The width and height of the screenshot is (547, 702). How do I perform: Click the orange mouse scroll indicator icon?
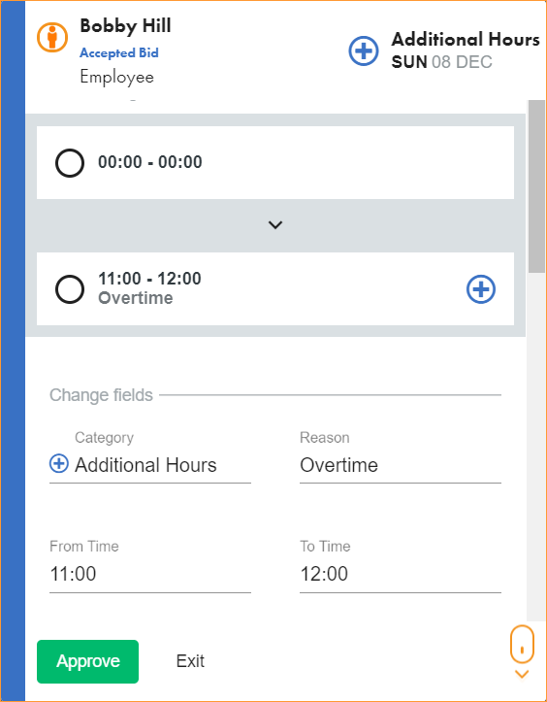(x=522, y=644)
